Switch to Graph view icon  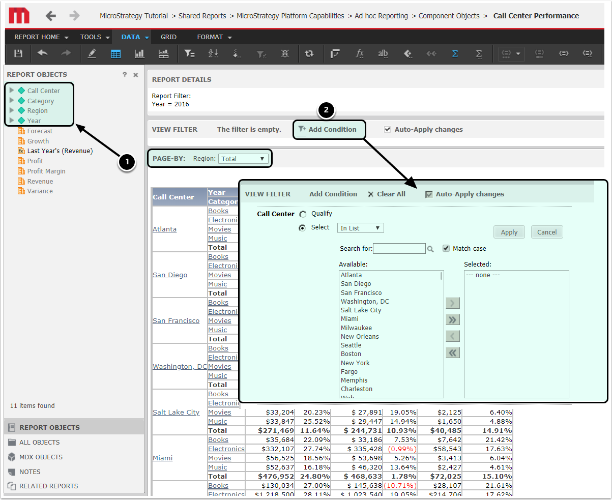(x=139, y=53)
